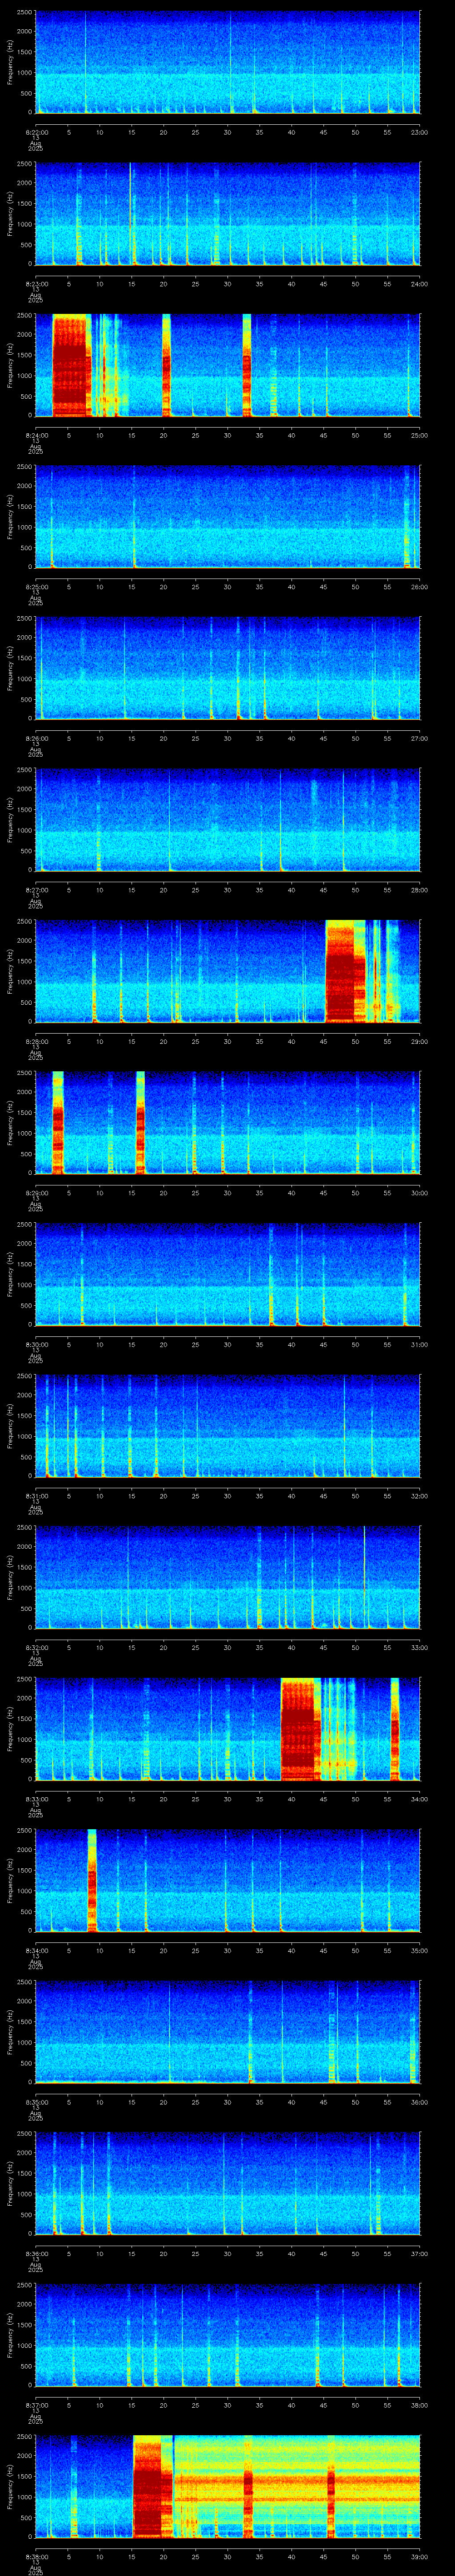The height and width of the screenshot is (2576, 455).
Task: Click the 39:00 end time label
Action: [x=420, y=2556]
